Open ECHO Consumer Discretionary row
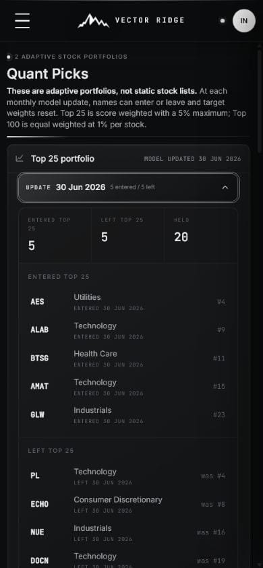 pos(128,504)
